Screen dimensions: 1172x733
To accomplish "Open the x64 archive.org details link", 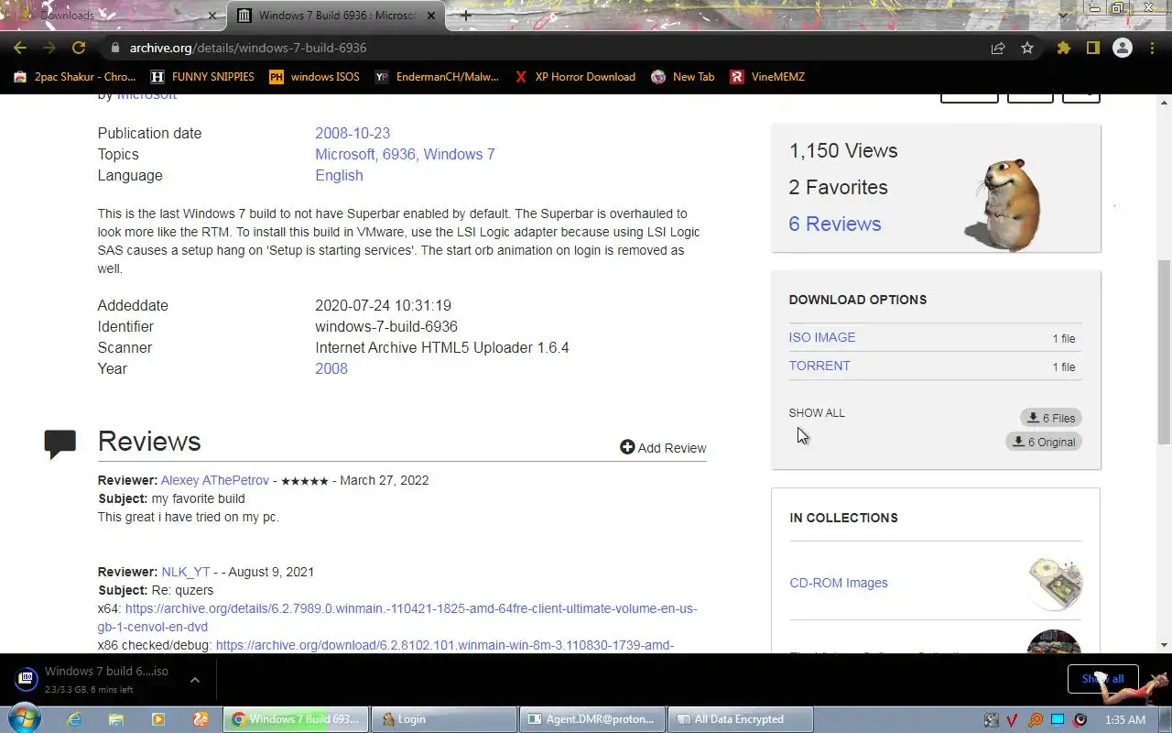I will pos(397,618).
